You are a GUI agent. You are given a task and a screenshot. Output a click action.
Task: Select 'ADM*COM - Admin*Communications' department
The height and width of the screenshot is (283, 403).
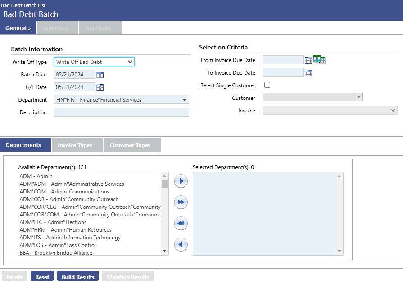coord(90,192)
